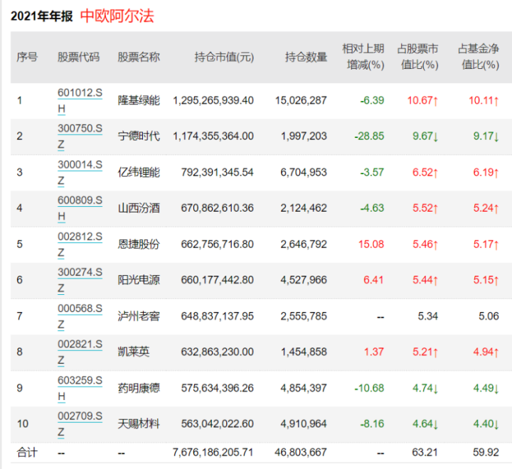Select stock name 亿纬锂能

tap(139, 173)
